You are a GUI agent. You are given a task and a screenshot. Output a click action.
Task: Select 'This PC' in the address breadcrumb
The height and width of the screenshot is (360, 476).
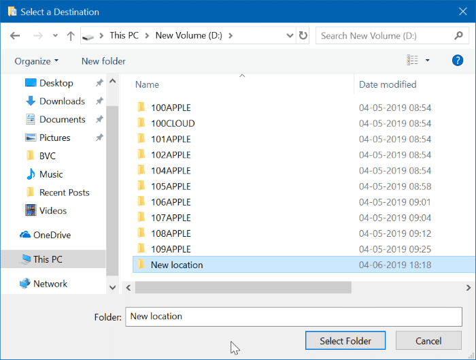coord(124,35)
